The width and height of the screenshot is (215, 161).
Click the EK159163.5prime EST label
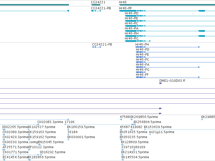(42, 132)
